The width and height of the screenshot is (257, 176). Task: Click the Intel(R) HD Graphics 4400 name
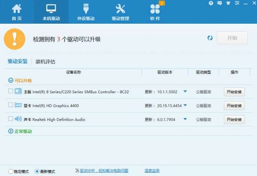click(55, 106)
